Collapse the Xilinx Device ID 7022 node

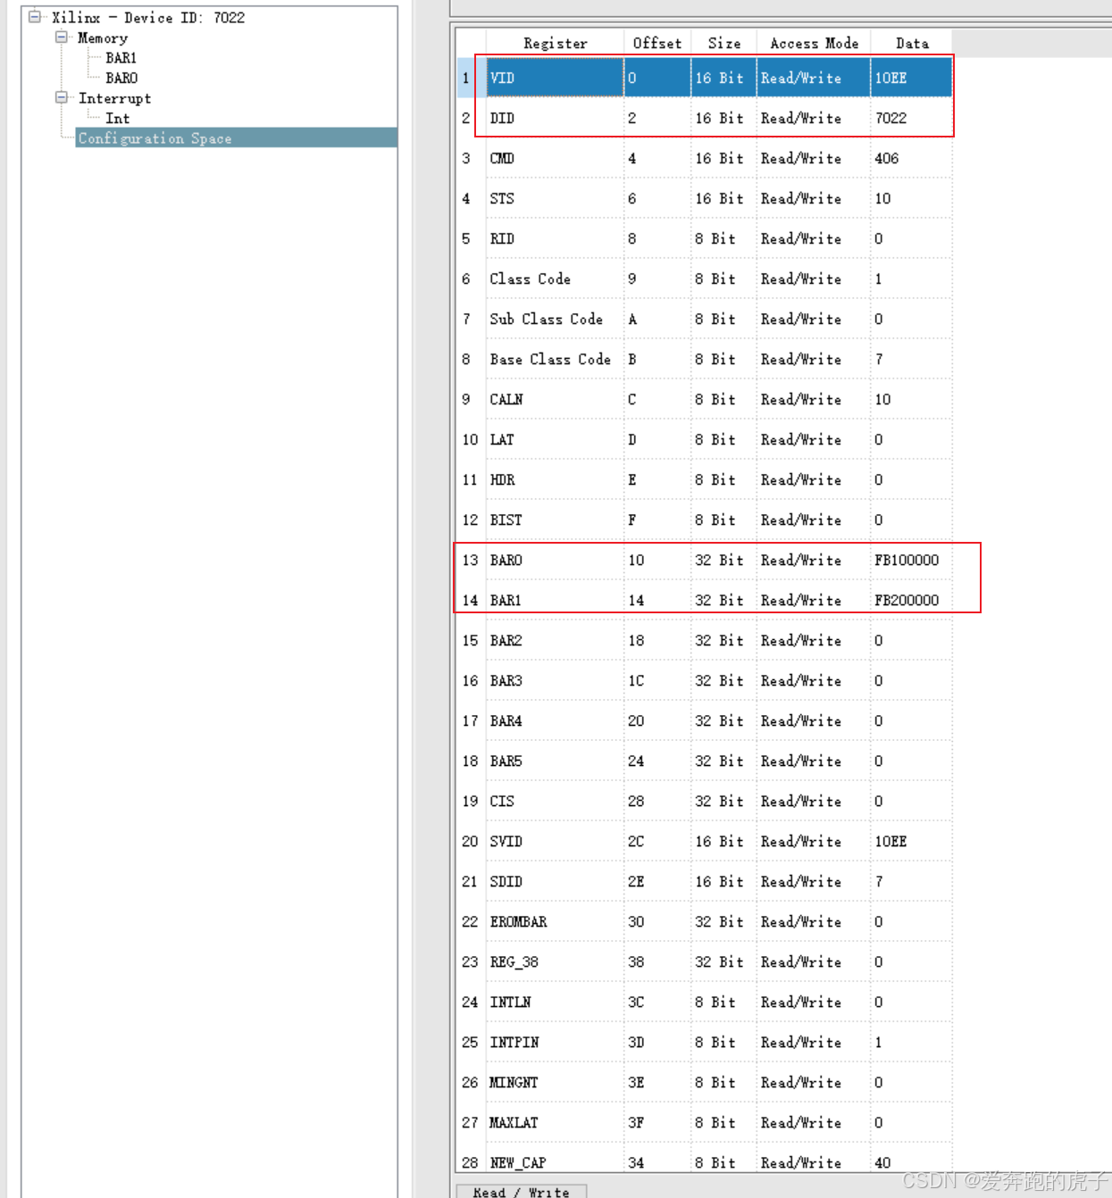(x=35, y=17)
